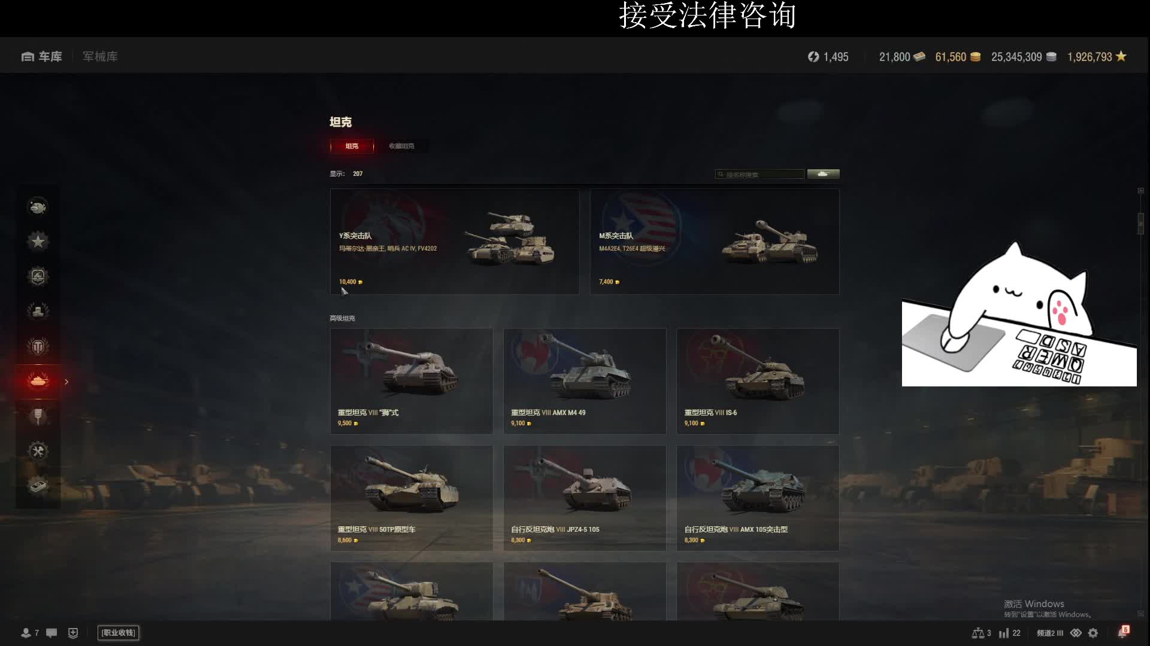Viewport: 1150px width, 646px height.
Task: Toggle the eye visibility icon in bottom bar
Action: click(x=1076, y=633)
